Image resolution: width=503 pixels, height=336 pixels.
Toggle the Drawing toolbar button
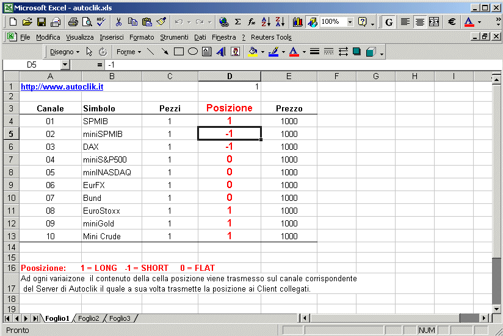pos(312,22)
